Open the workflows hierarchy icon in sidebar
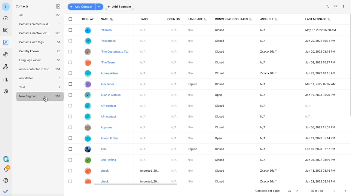 (6, 67)
